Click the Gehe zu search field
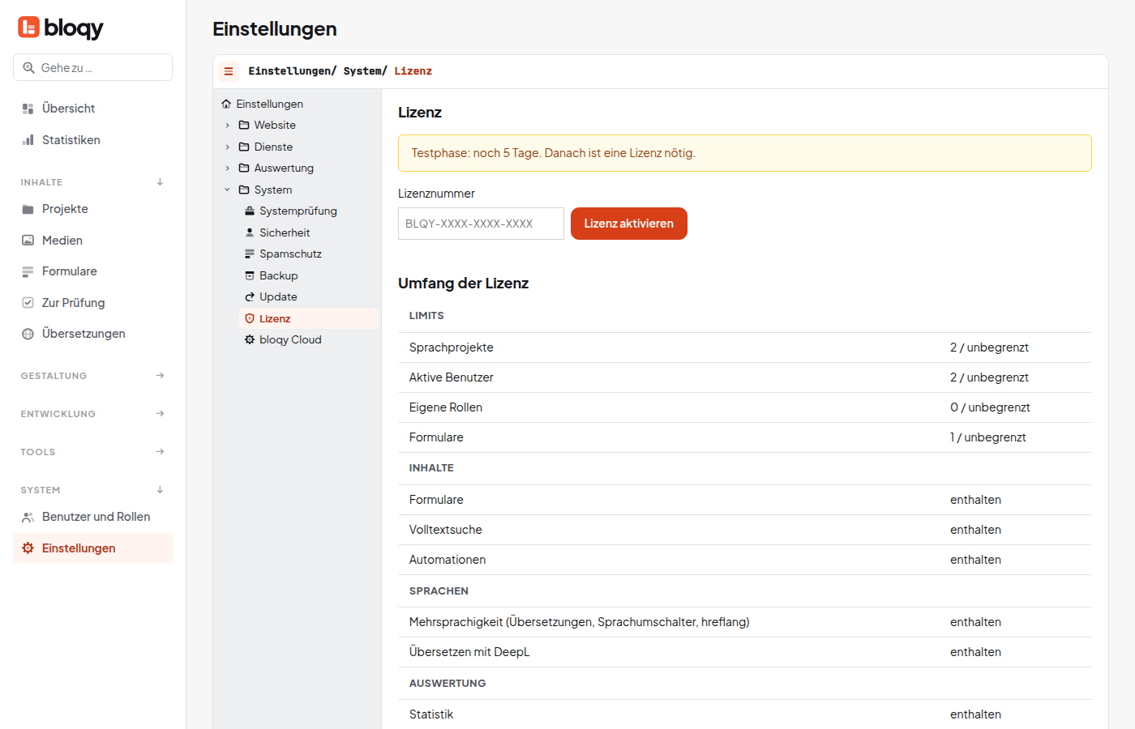The height and width of the screenshot is (729, 1135). (x=92, y=67)
